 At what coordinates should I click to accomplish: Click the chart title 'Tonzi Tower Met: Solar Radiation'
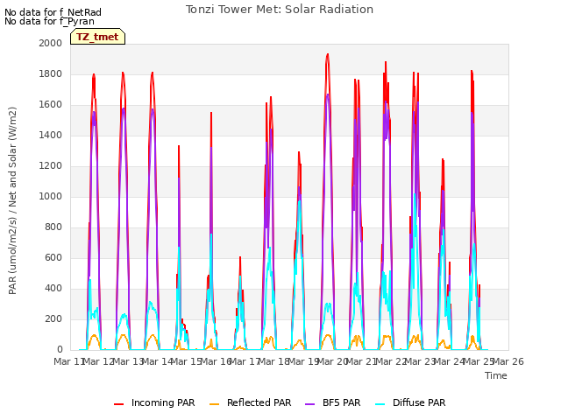coord(280,10)
